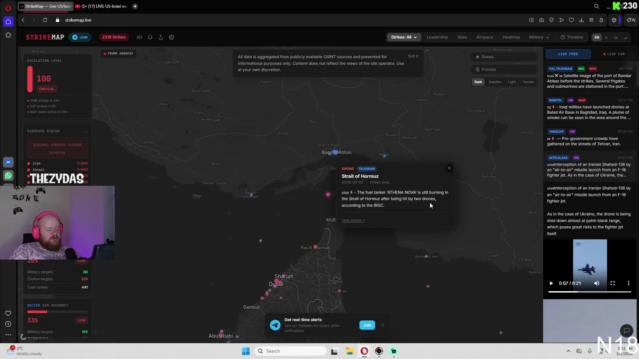This screenshot has height=359, width=639.
Task: Click the Join button on Telegram alert banner
Action: tap(367, 325)
